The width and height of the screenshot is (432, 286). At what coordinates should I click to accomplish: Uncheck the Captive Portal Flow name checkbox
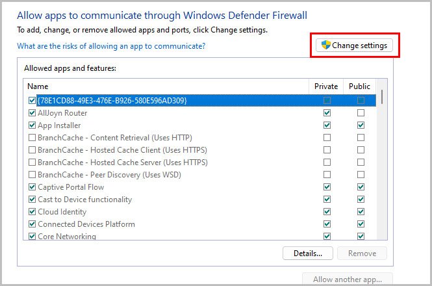[x=32, y=187]
